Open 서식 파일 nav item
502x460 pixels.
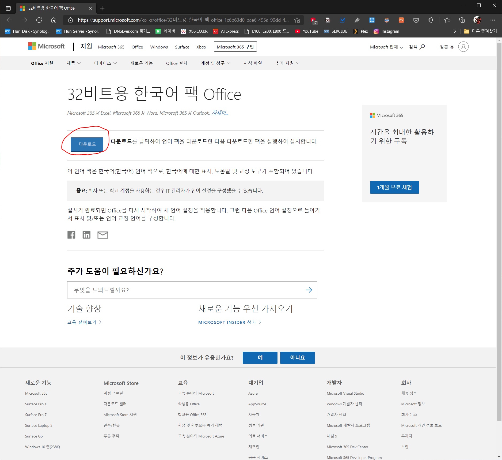[x=253, y=63]
